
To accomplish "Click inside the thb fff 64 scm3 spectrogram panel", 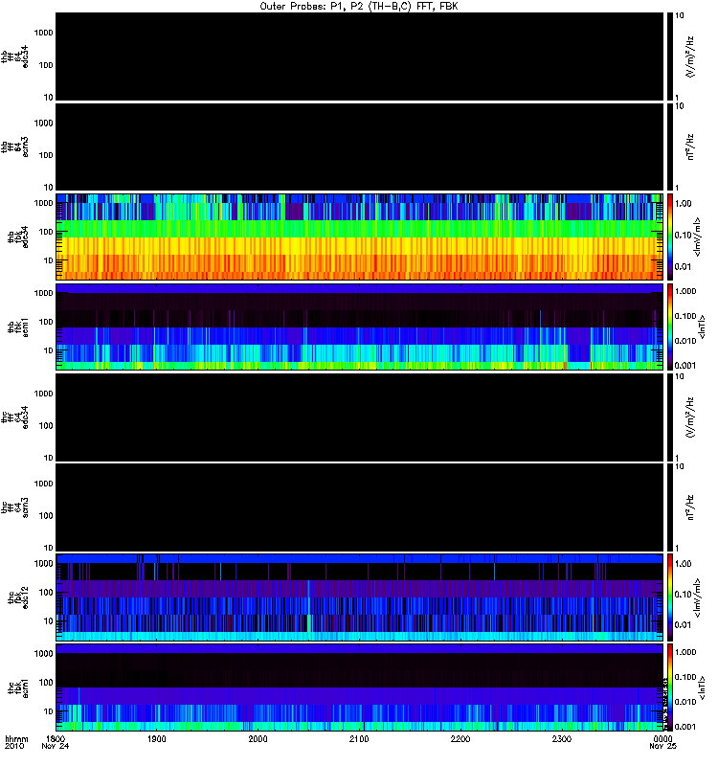I will [x=359, y=146].
